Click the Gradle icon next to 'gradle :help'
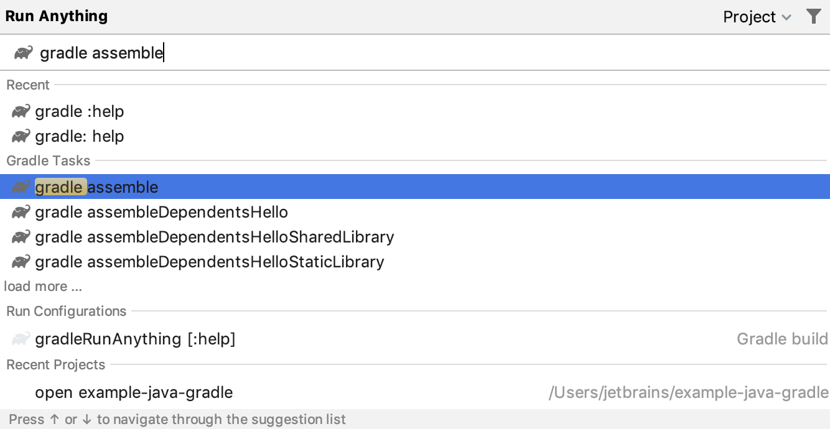The image size is (830, 429). pos(21,111)
